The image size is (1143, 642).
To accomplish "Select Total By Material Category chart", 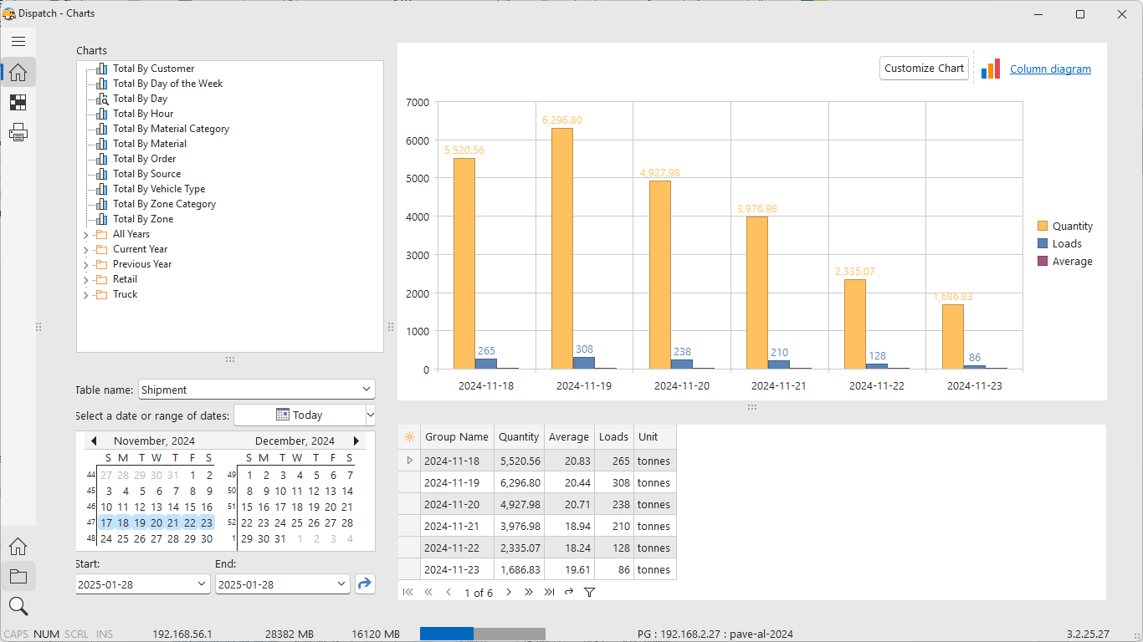I will tap(171, 129).
